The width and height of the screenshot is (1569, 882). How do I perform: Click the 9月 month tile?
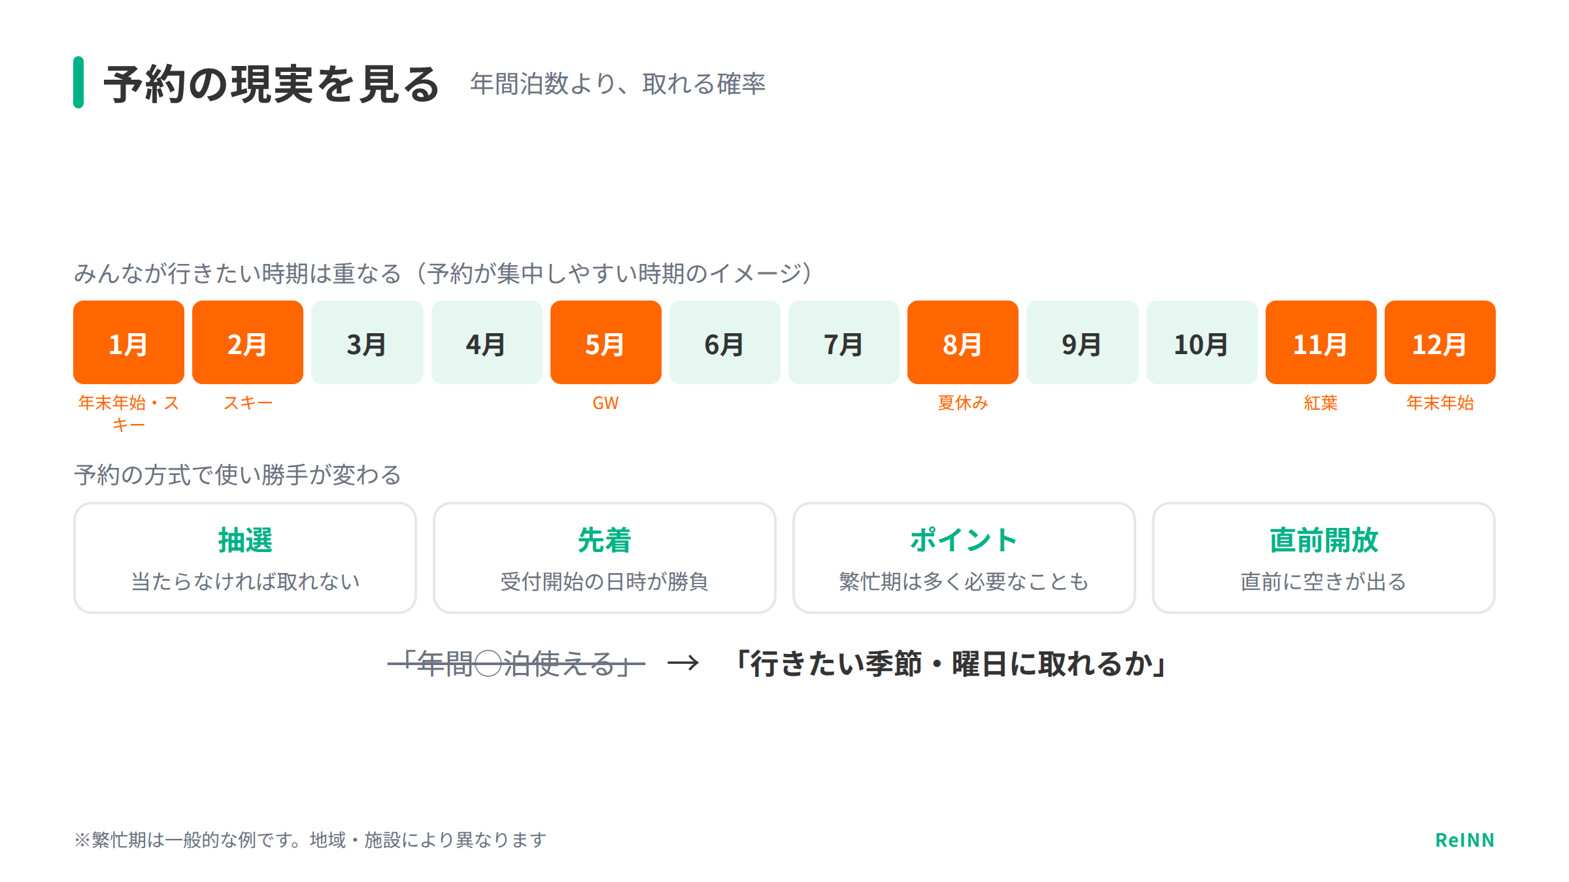click(x=1082, y=342)
